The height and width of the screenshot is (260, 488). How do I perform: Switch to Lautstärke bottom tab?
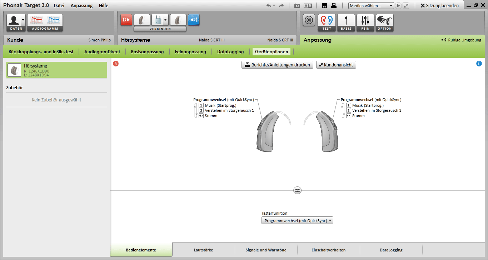(x=204, y=250)
